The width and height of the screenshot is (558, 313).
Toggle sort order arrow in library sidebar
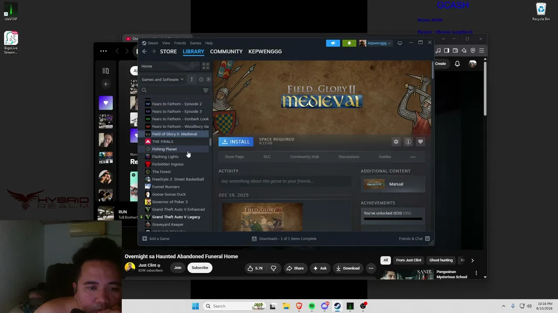pyautogui.click(x=191, y=80)
